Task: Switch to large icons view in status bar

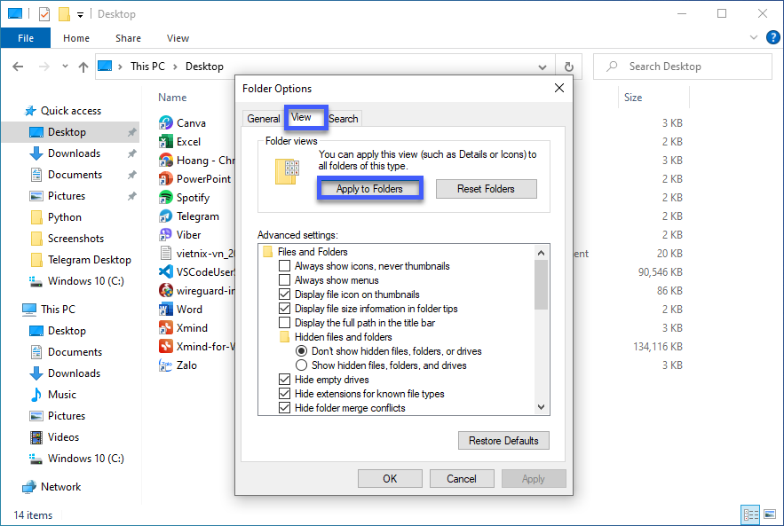Action: point(769,514)
